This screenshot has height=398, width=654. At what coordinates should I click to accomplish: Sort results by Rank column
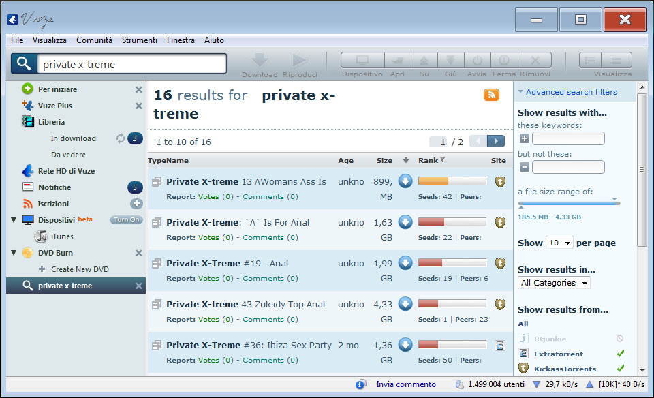[x=431, y=160]
